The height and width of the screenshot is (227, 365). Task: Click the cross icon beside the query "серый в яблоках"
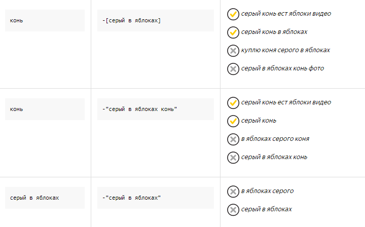233,210
